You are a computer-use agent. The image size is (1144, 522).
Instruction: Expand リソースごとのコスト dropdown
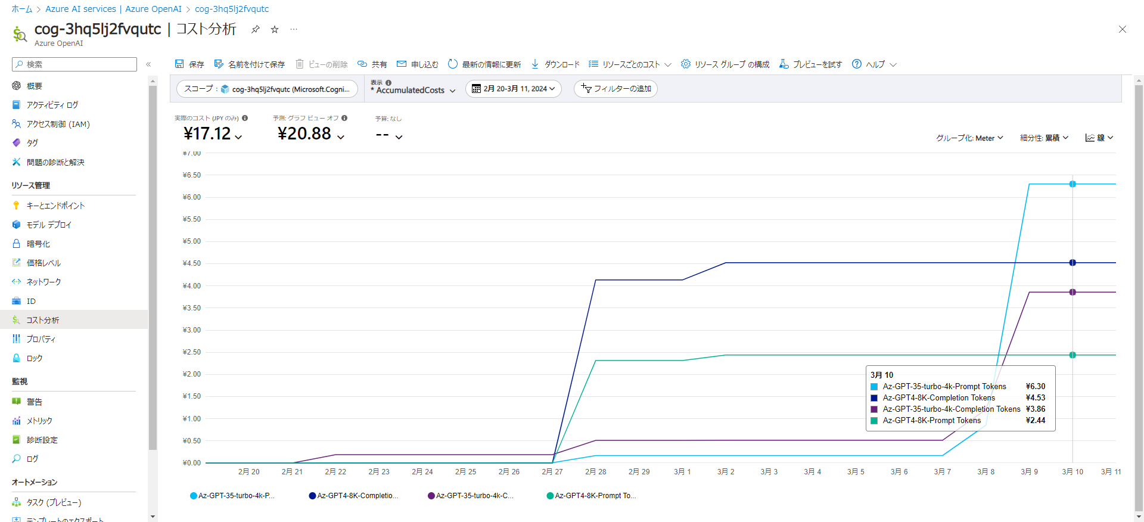tap(630, 64)
